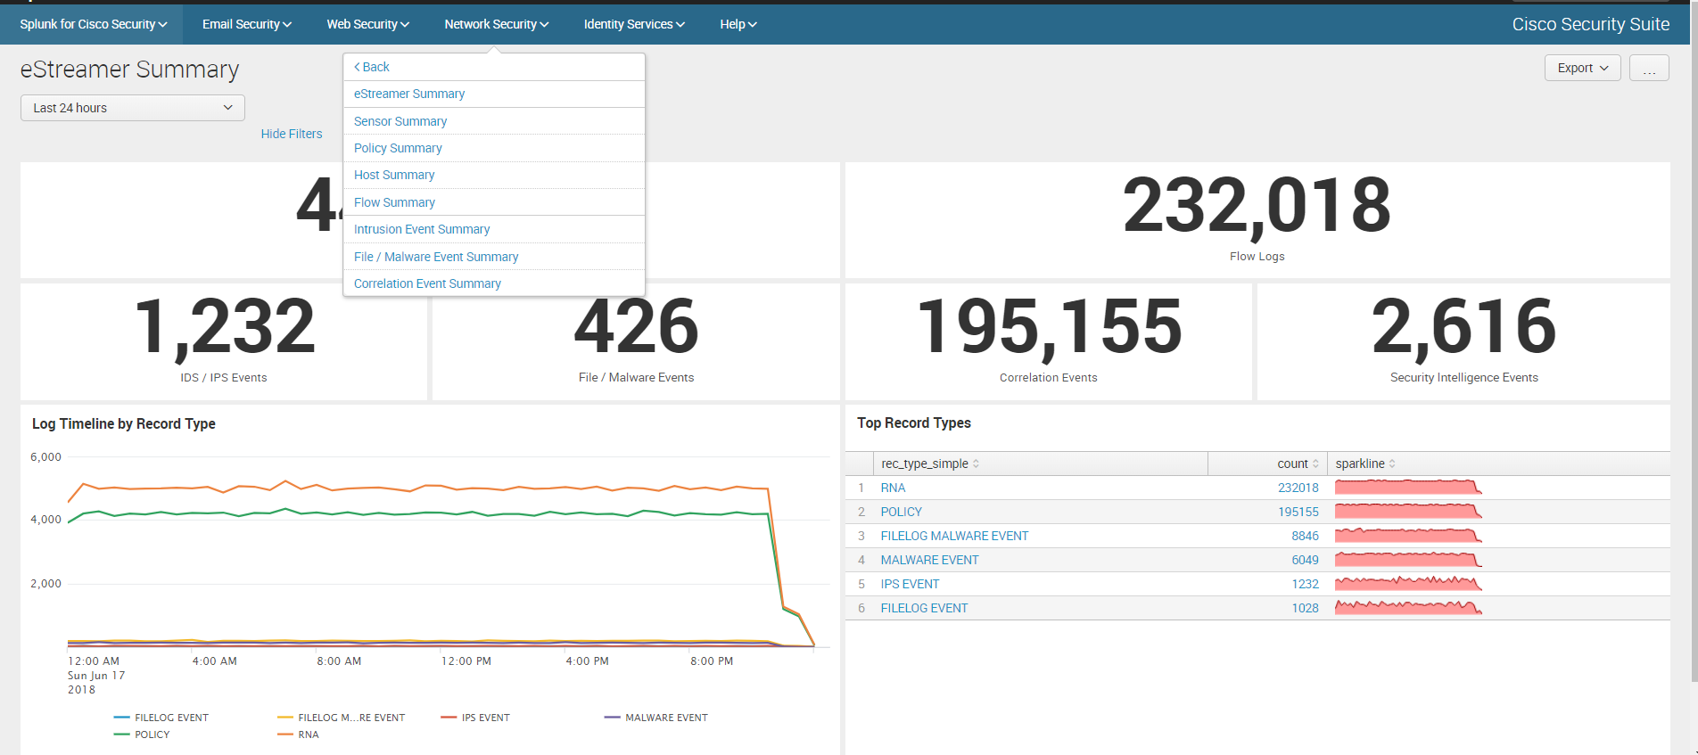The width and height of the screenshot is (1698, 755).
Task: Click count value 232018
Action: click(x=1298, y=488)
